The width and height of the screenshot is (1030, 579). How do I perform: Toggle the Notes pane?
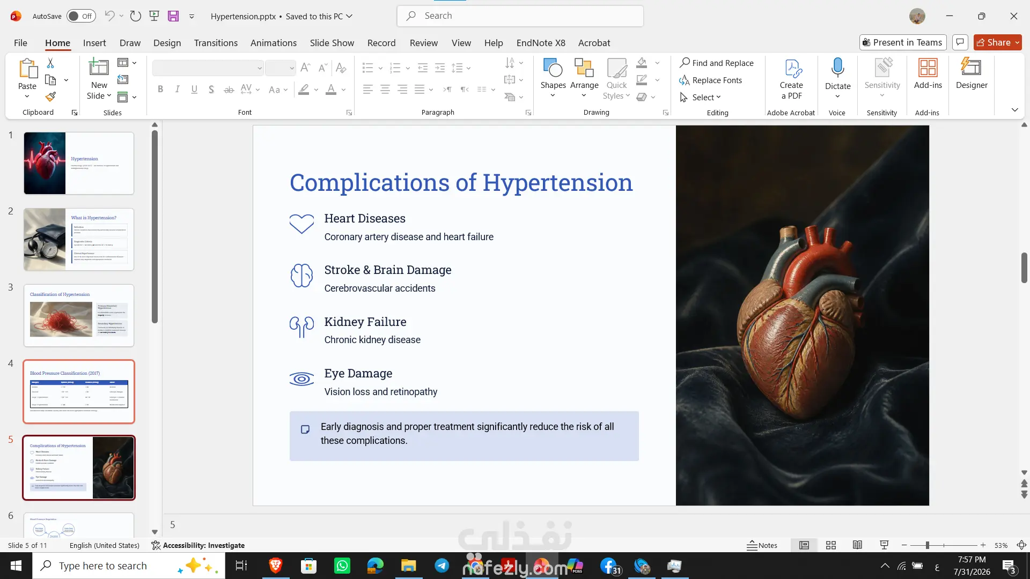point(762,545)
